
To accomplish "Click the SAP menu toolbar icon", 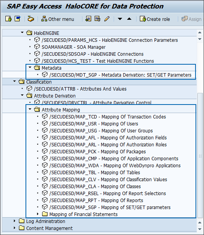I will (x=18, y=19).
